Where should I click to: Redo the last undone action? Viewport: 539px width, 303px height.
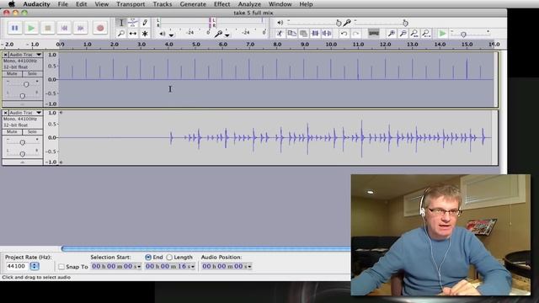tap(355, 34)
